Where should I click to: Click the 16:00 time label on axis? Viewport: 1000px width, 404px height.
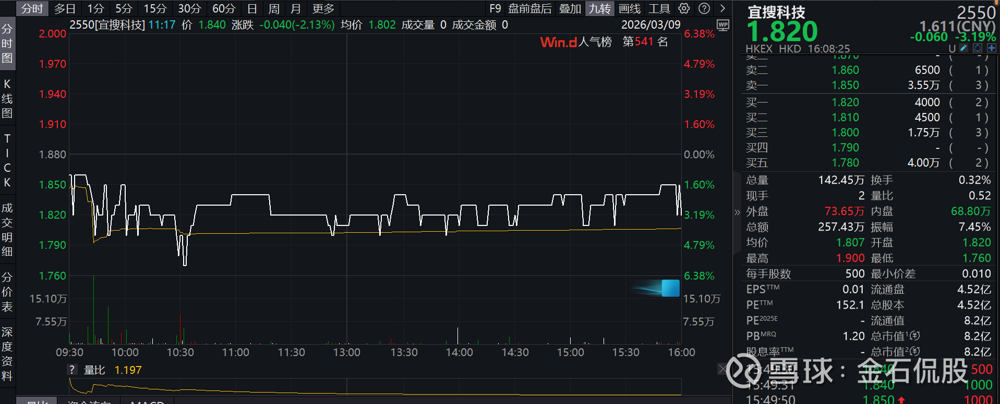(x=681, y=352)
